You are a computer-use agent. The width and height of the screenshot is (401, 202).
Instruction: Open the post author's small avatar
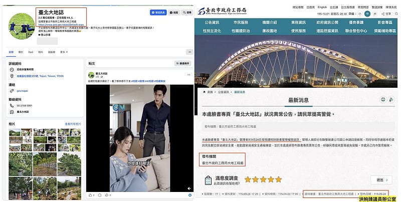(x=91, y=75)
